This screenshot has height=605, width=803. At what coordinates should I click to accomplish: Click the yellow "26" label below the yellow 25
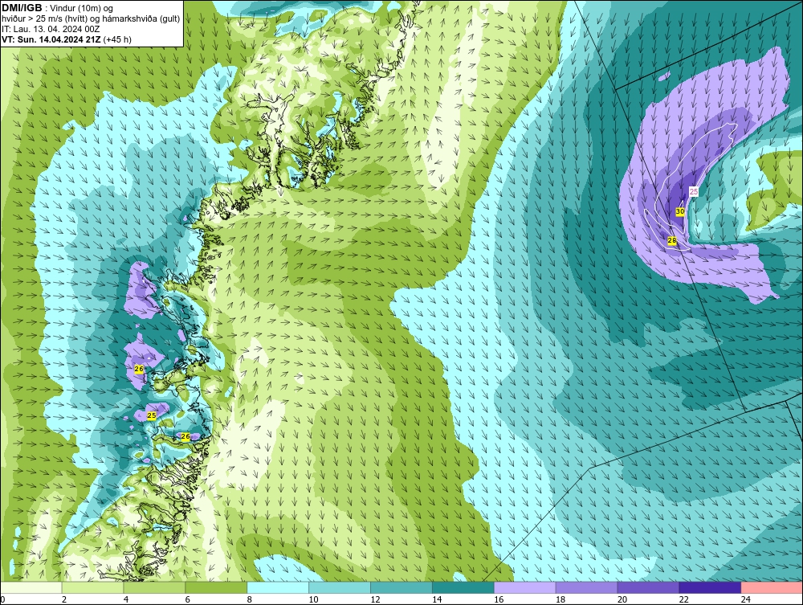tap(185, 436)
